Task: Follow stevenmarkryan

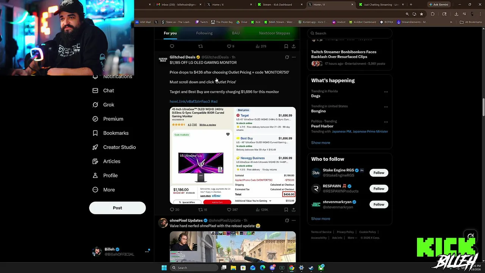Action: click(379, 204)
